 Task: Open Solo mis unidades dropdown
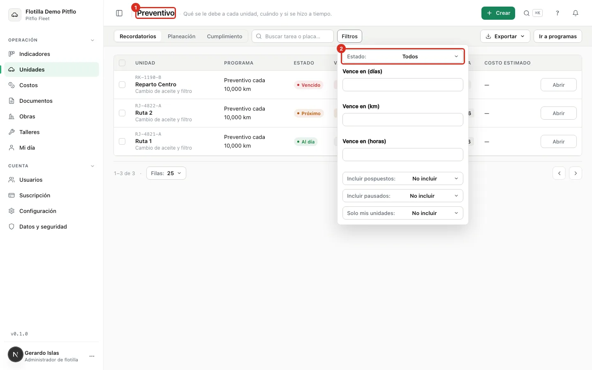pyautogui.click(x=403, y=213)
